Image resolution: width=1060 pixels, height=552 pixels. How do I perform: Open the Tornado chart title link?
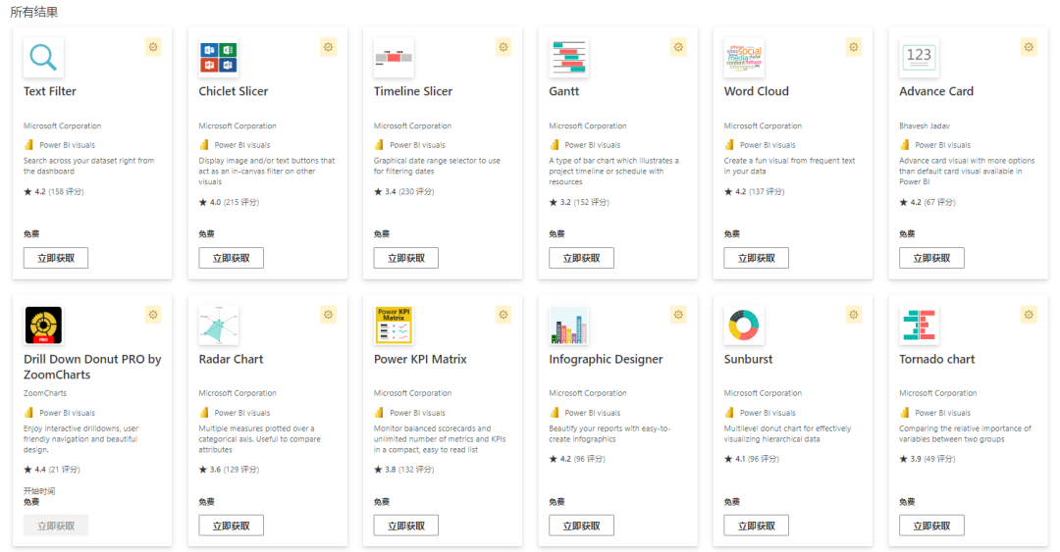[937, 360]
